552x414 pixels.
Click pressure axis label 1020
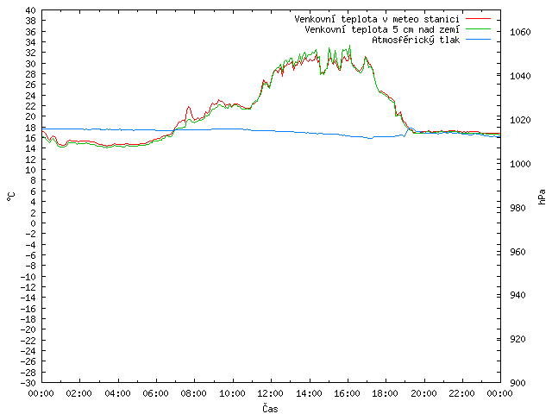coord(520,120)
